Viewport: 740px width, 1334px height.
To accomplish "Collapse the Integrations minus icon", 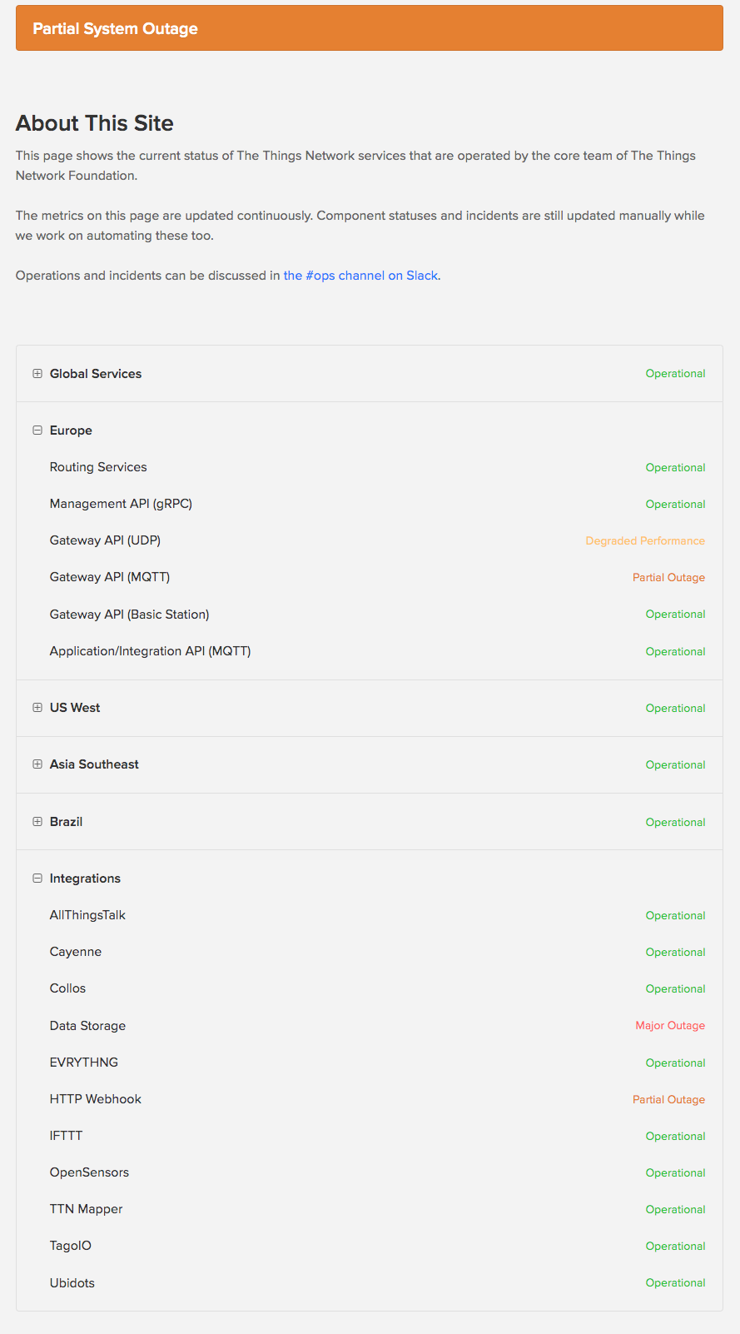I will click(37, 879).
